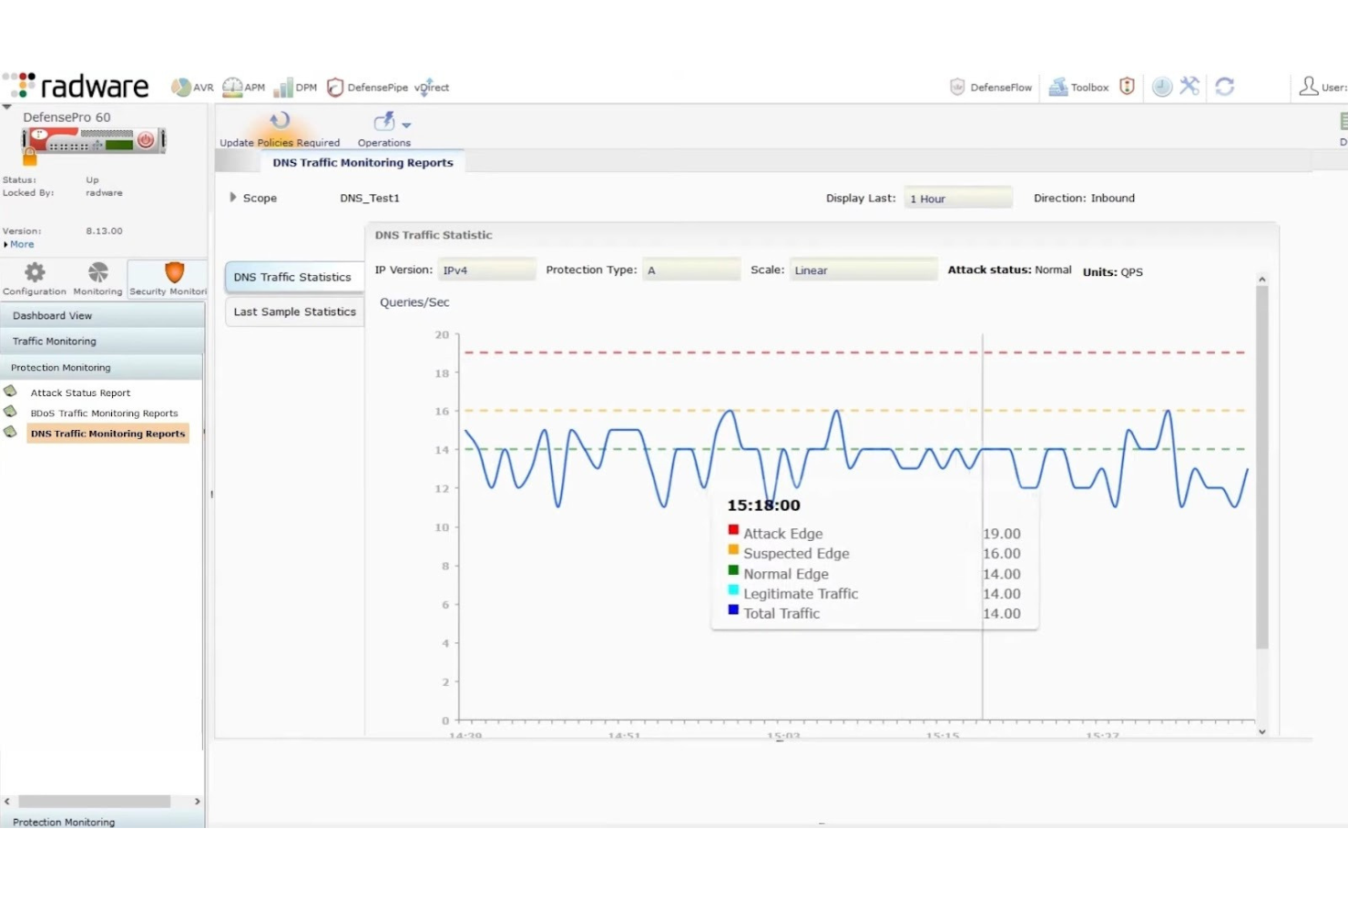
Task: Expand the Dashboard View section
Action: click(x=102, y=315)
